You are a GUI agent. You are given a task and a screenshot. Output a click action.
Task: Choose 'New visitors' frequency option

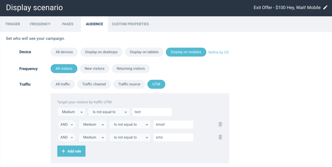pos(94,69)
